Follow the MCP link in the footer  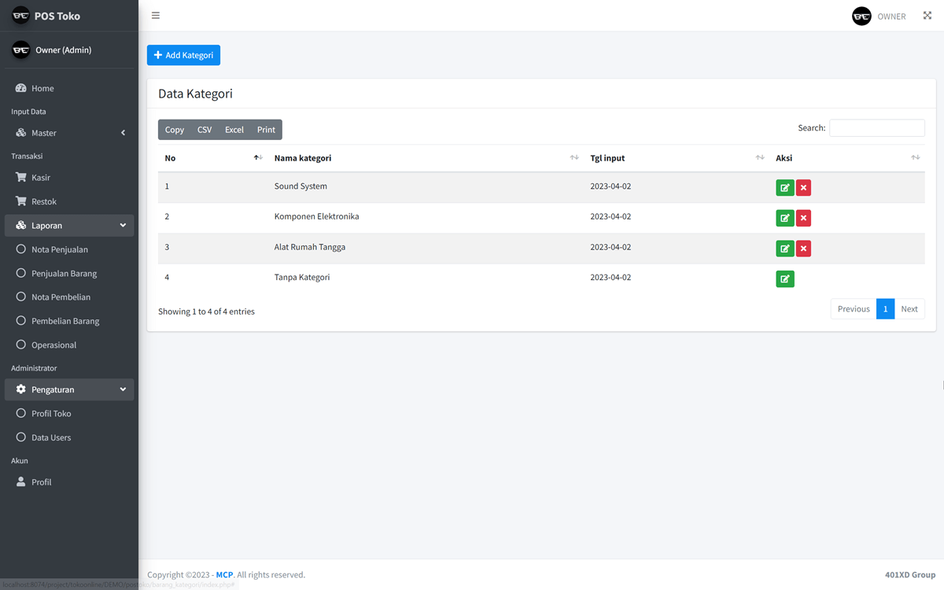pyautogui.click(x=224, y=574)
